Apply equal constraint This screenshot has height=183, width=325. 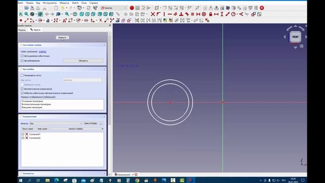point(192,14)
